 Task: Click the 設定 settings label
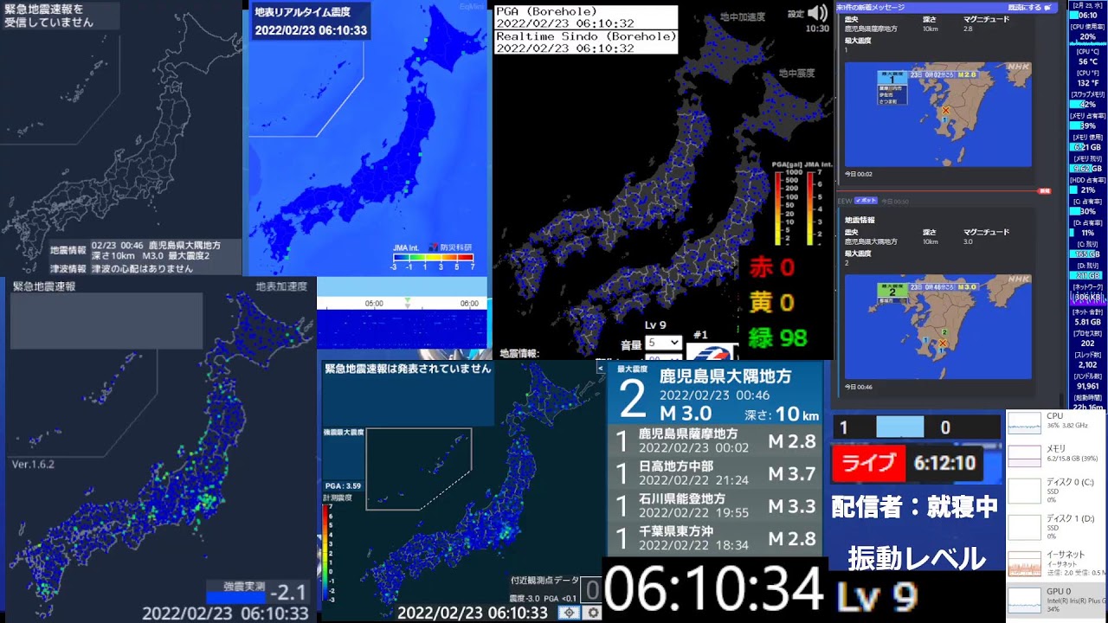(796, 14)
